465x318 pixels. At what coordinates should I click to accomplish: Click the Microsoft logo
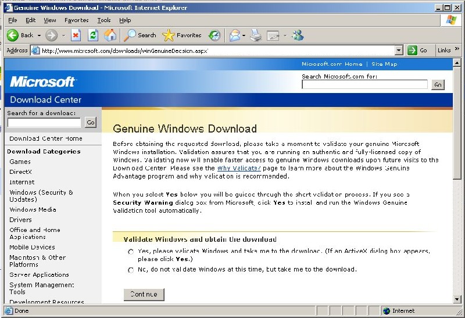coord(43,81)
